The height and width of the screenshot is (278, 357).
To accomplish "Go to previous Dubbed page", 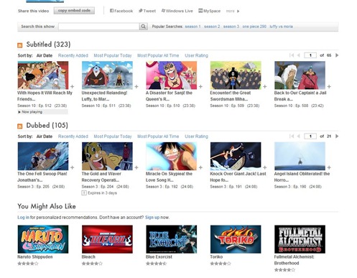I will tap(299, 136).
